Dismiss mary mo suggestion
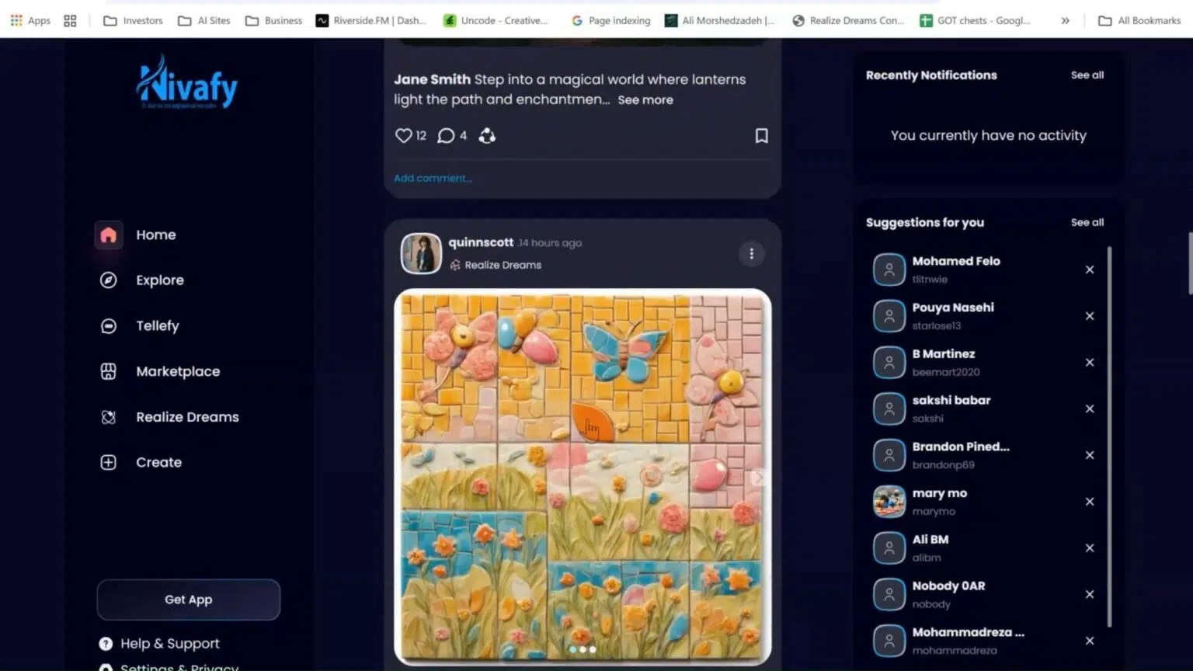Screen dimensions: 1193x671 [1090, 502]
